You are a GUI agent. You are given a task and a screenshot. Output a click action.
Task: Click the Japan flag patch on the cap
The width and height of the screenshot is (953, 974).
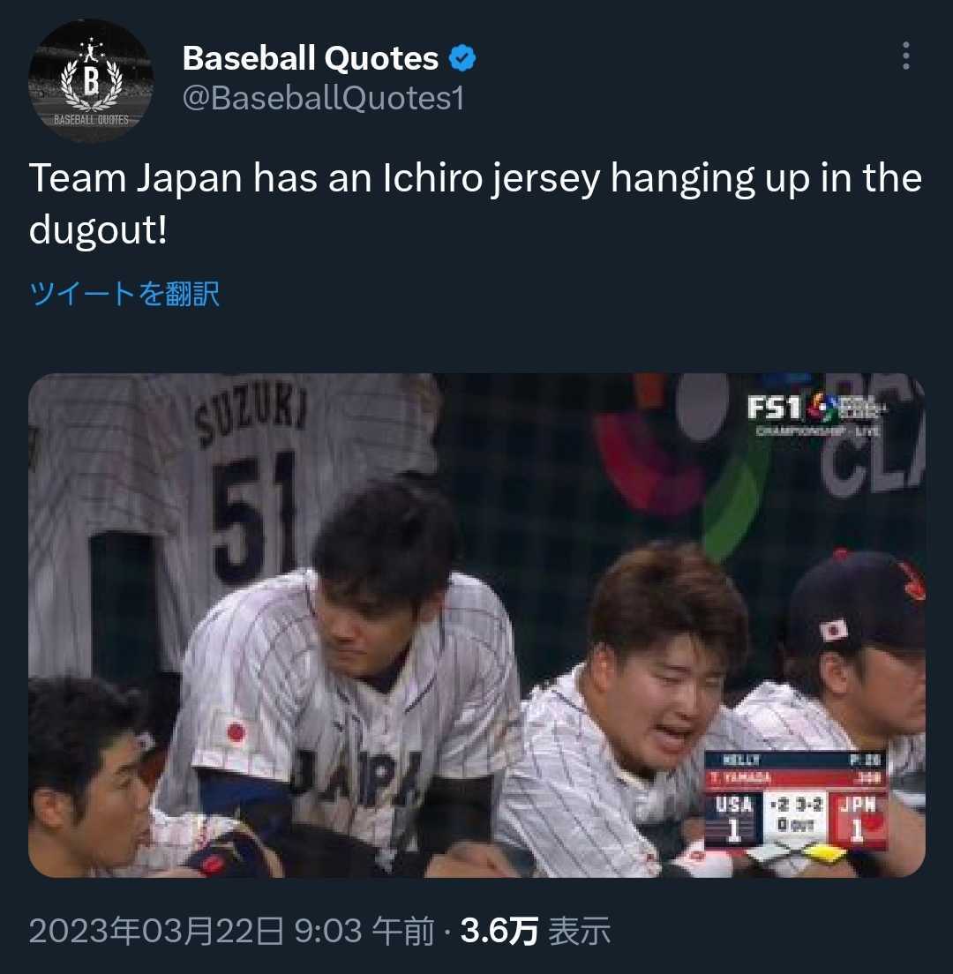point(834,631)
